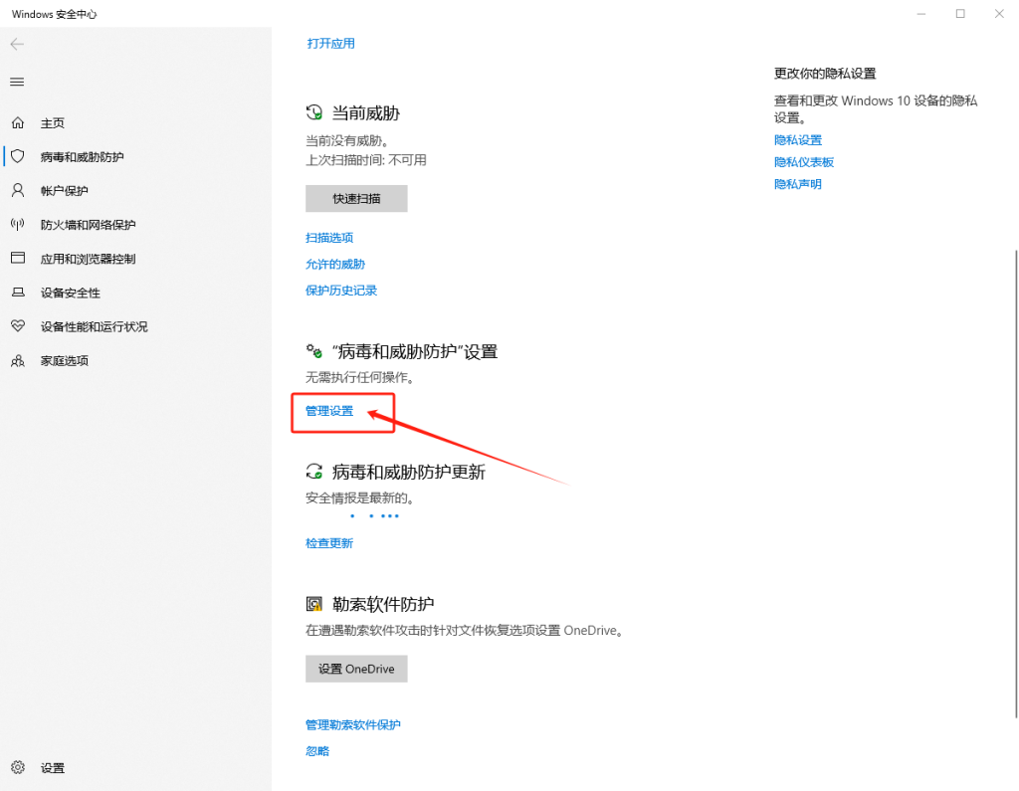Open 家庭选项 in the sidebar
1019x791 pixels.
pos(135,361)
